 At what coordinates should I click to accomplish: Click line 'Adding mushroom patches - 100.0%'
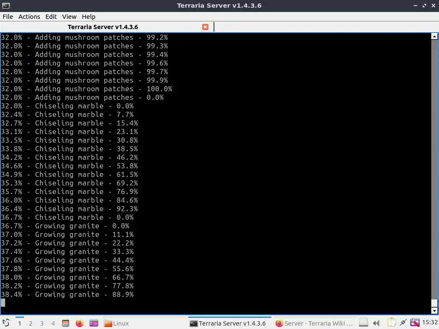87,89
